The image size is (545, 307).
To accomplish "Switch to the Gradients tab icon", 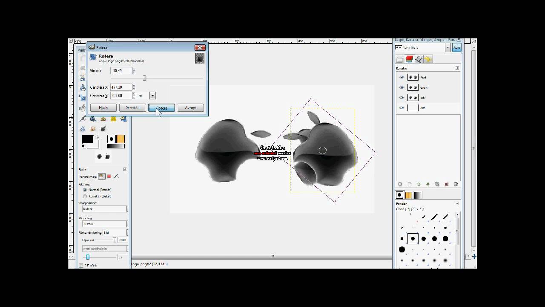I will tap(417, 195).
